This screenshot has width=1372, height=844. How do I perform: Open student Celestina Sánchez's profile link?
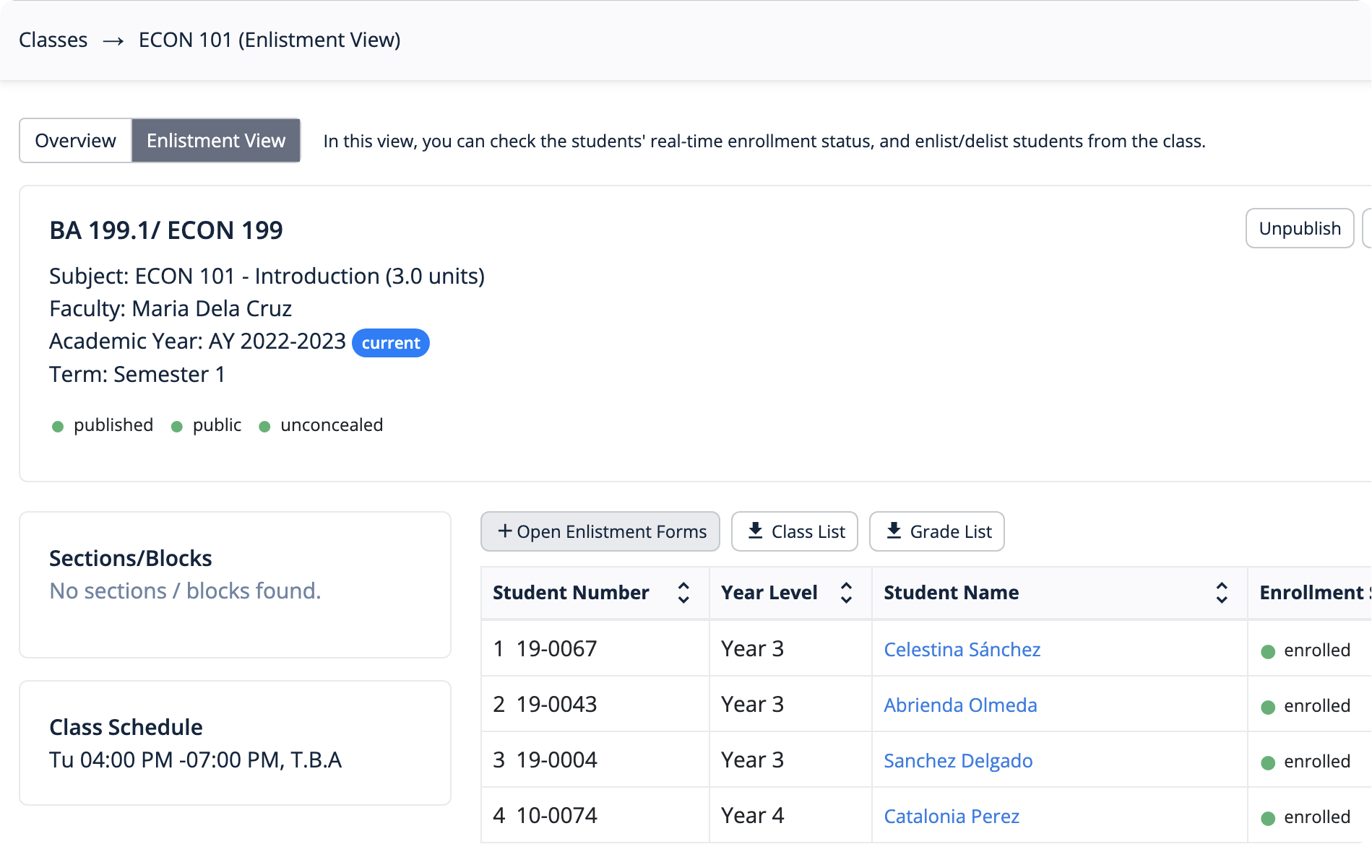[x=962, y=650]
